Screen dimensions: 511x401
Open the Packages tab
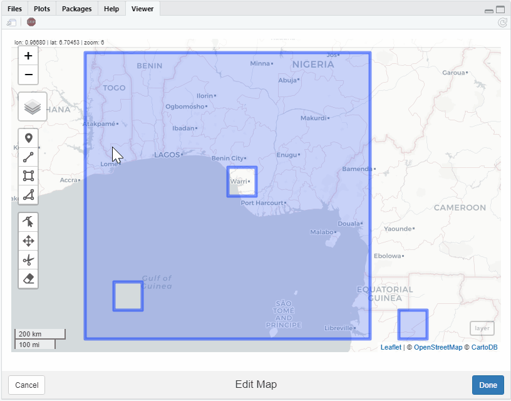coord(76,9)
